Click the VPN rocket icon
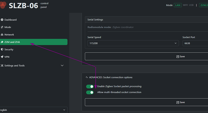 pos(2,57)
